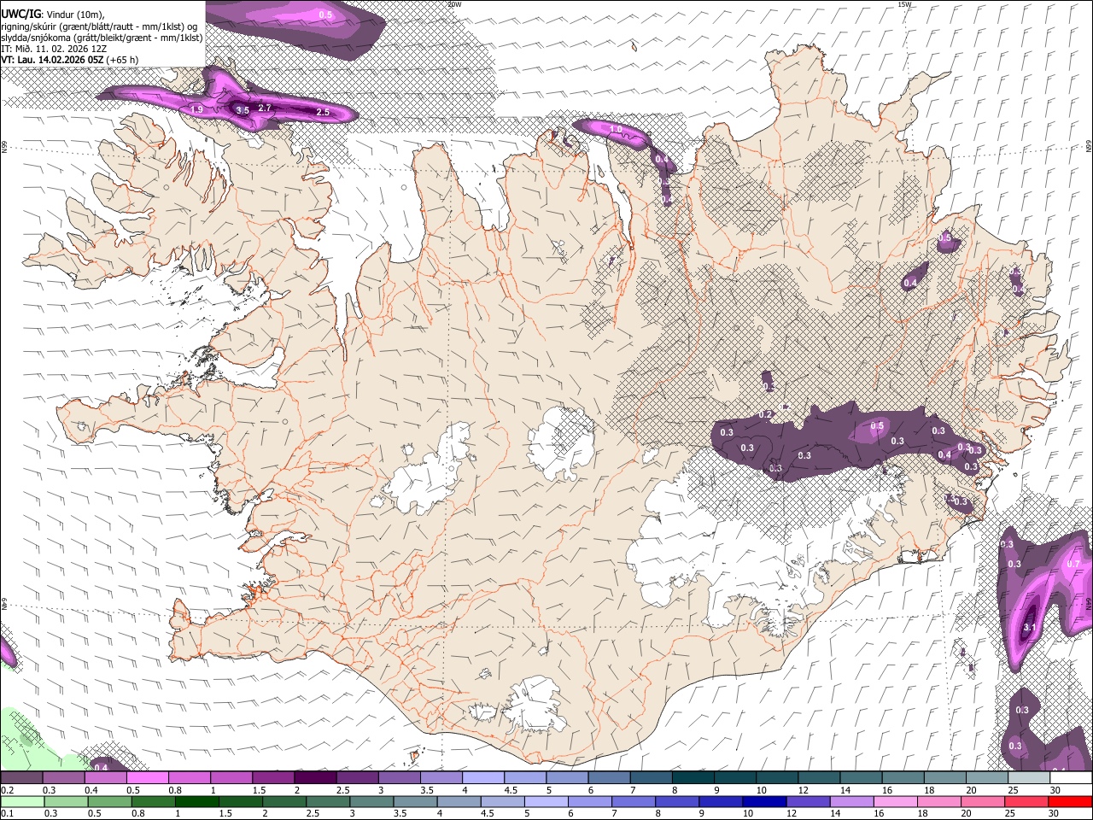This screenshot has height=820, width=1093.
Task: Pick the snow-scale swatch starting at 0.2
Action: coord(21,778)
